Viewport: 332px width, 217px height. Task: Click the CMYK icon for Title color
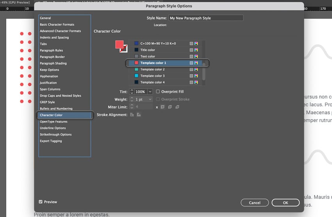pos(196,50)
